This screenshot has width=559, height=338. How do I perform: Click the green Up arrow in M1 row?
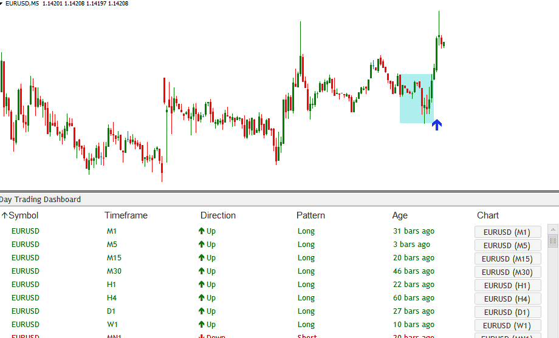tap(202, 231)
